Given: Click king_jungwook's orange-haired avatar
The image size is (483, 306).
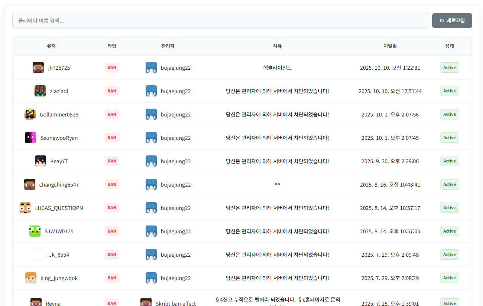Looking at the screenshot, I should 31,278.
